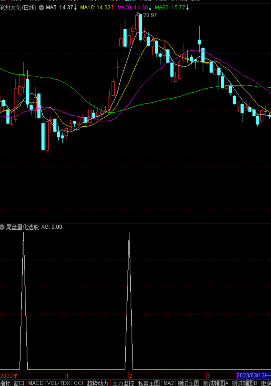The height and width of the screenshot is (386, 271).
Task: Expand the 尾盘量化选股 indicator dropdown arrow
Action: click(2, 227)
